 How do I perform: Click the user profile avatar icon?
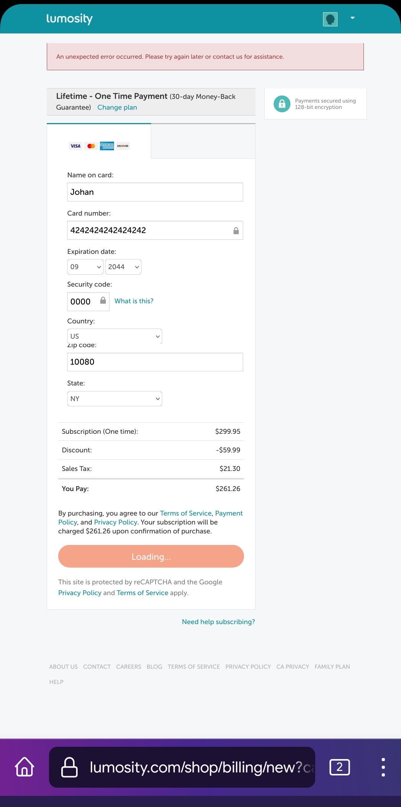[330, 19]
